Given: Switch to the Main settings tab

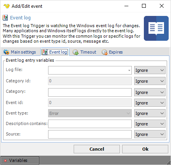Looking at the screenshot, I should tap(20, 52).
